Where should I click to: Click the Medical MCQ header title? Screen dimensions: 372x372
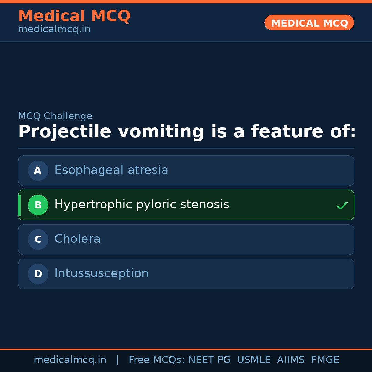pyautogui.click(x=74, y=16)
